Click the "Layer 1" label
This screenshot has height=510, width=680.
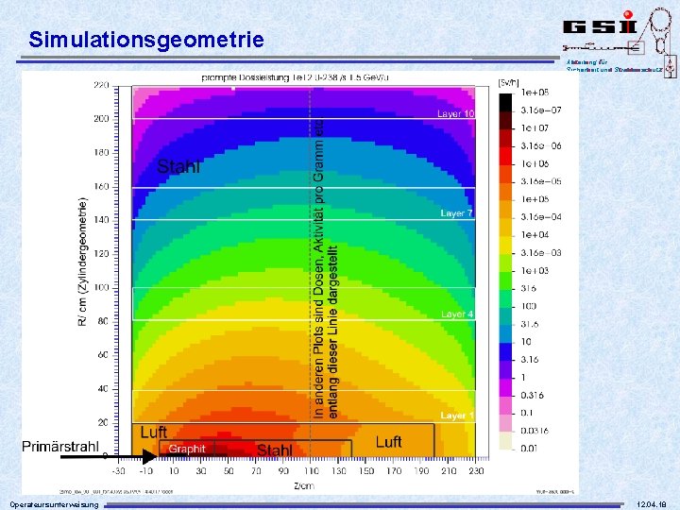pyautogui.click(x=457, y=416)
